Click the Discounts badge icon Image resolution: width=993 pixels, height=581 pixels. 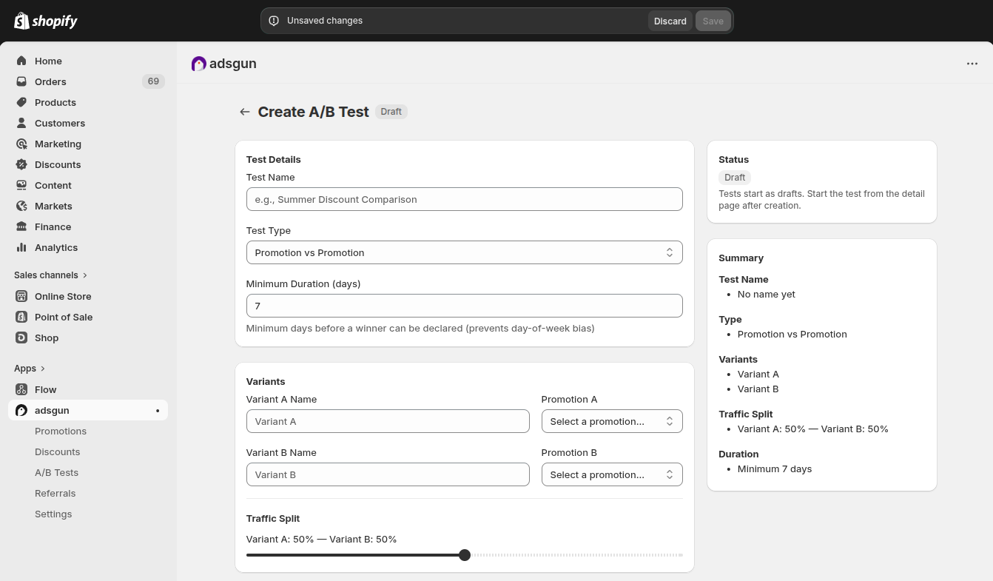pos(21,164)
